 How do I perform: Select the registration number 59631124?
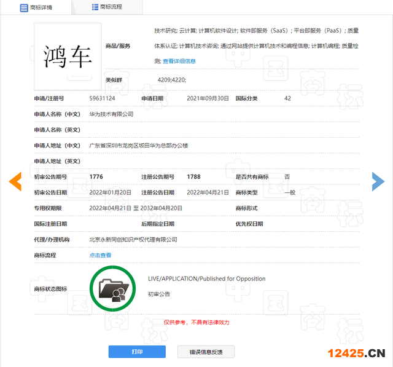[102, 98]
